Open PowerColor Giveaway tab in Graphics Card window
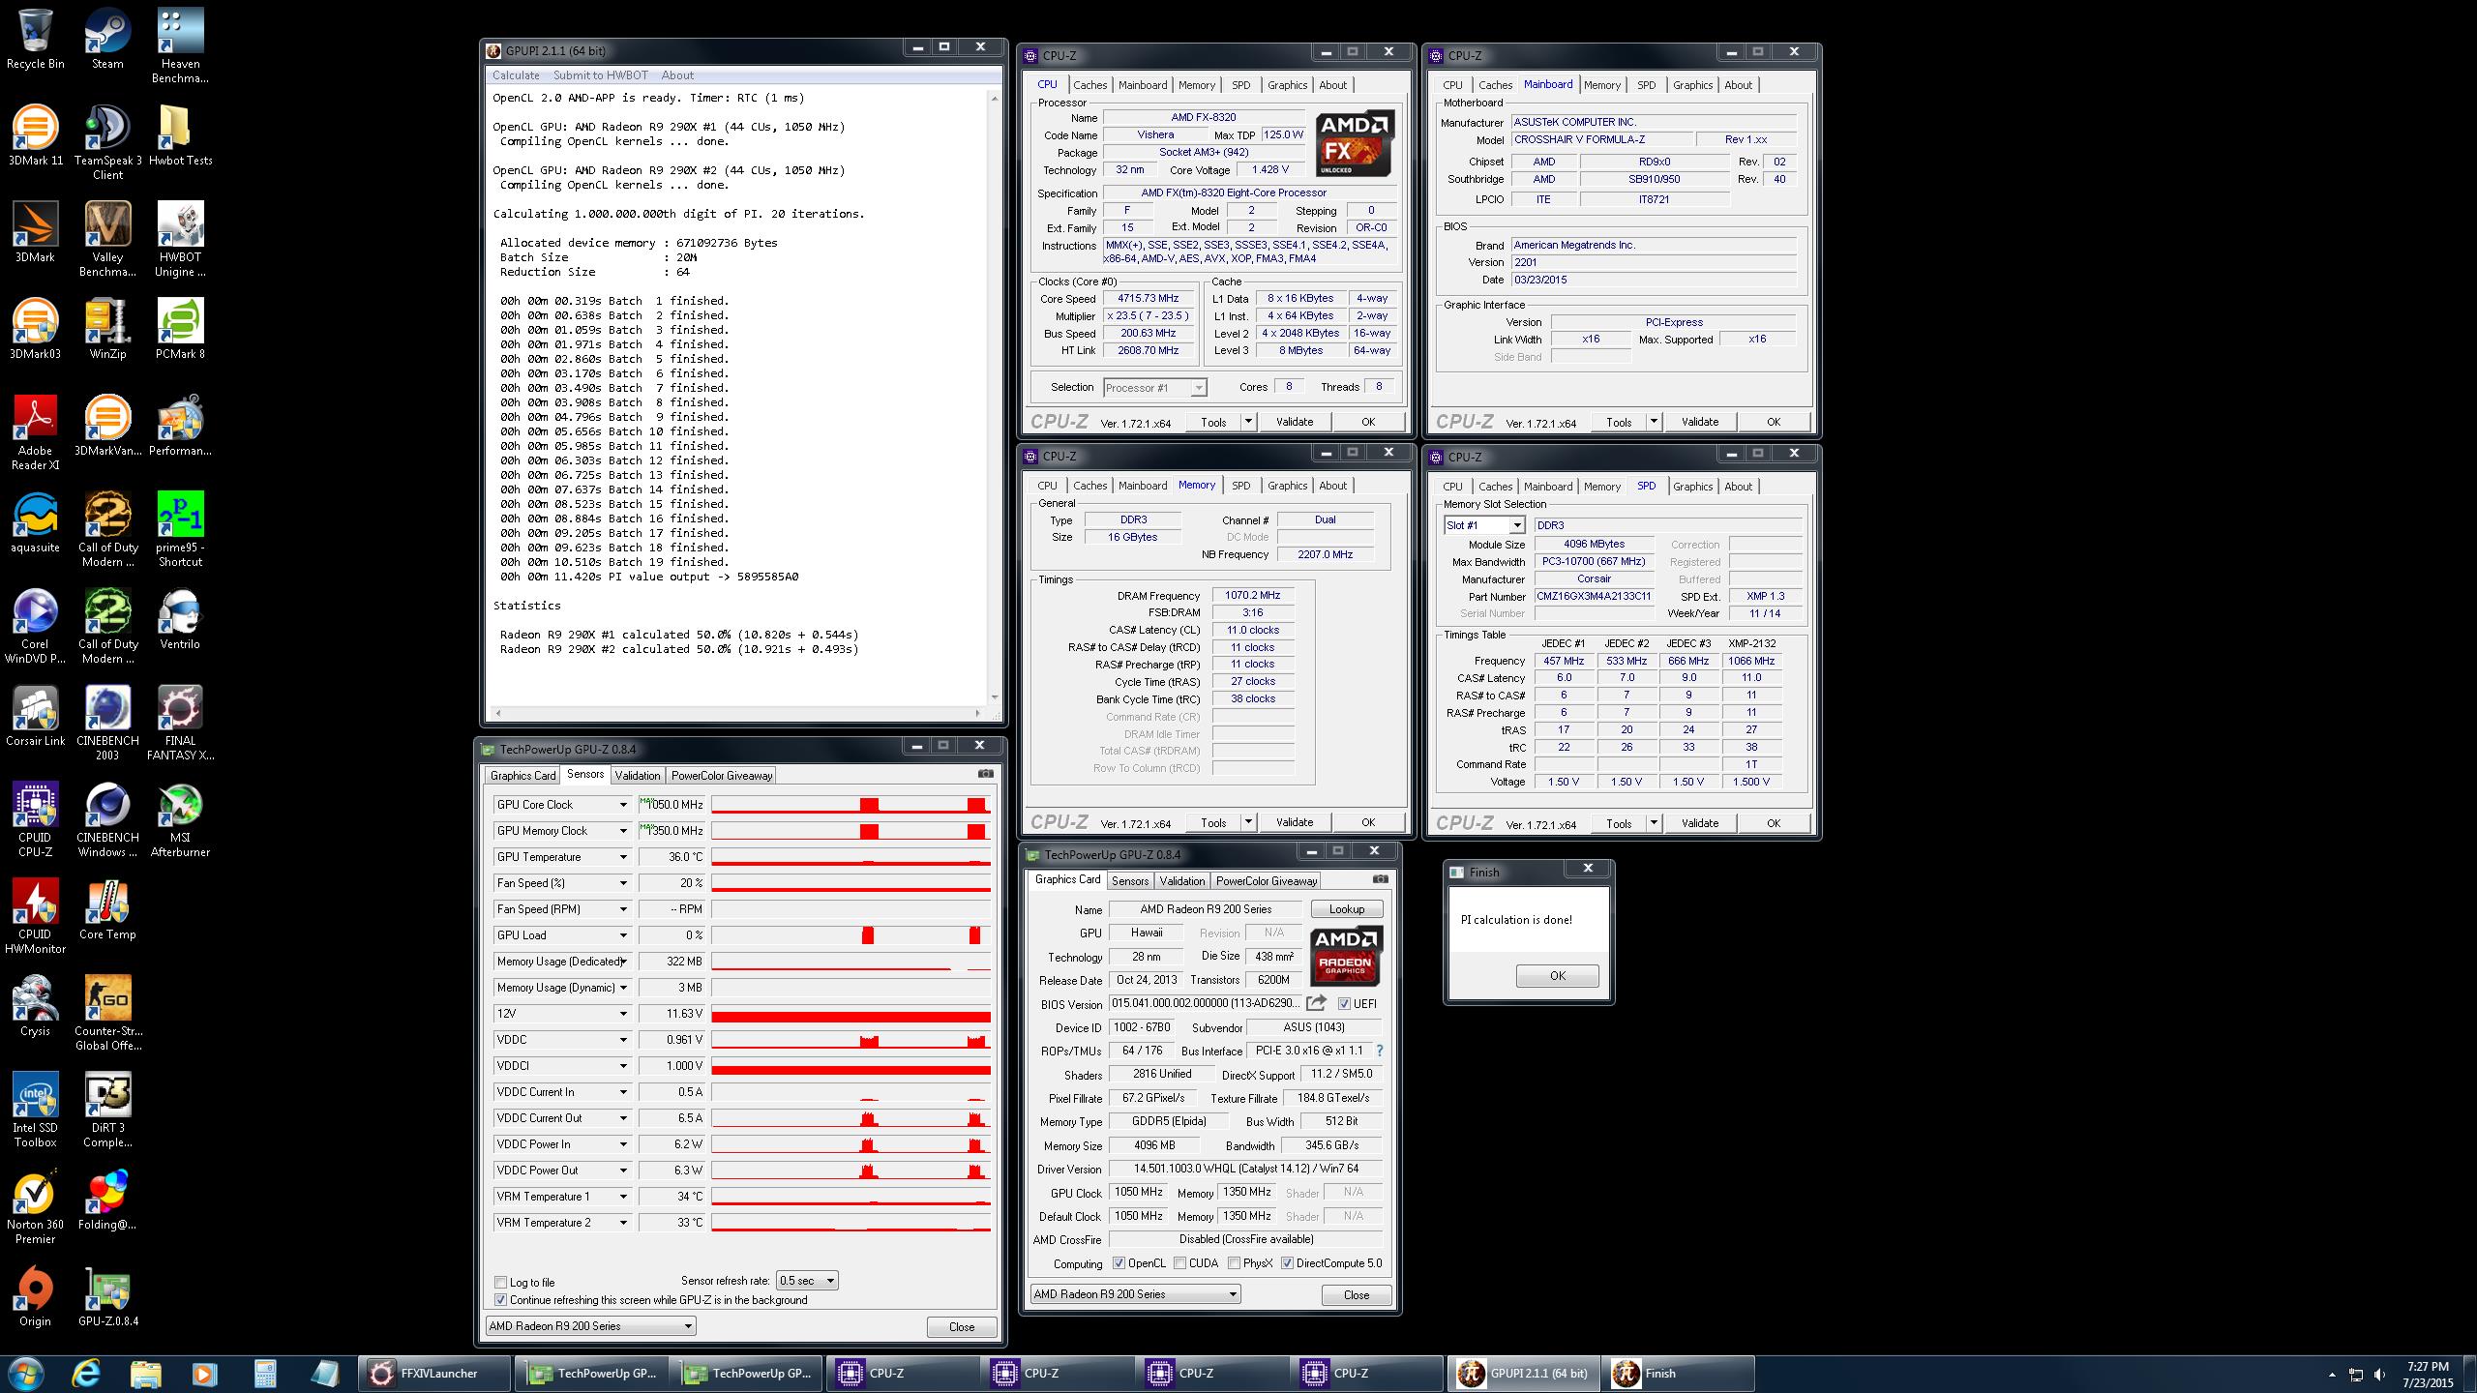Image resolution: width=2477 pixels, height=1393 pixels. pos(1267,881)
